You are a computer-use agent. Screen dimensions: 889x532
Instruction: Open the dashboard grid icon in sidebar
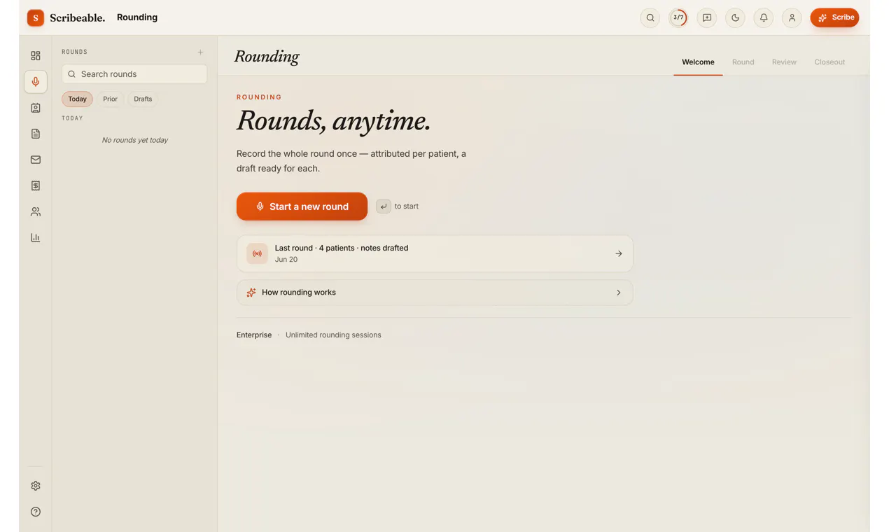pos(36,56)
